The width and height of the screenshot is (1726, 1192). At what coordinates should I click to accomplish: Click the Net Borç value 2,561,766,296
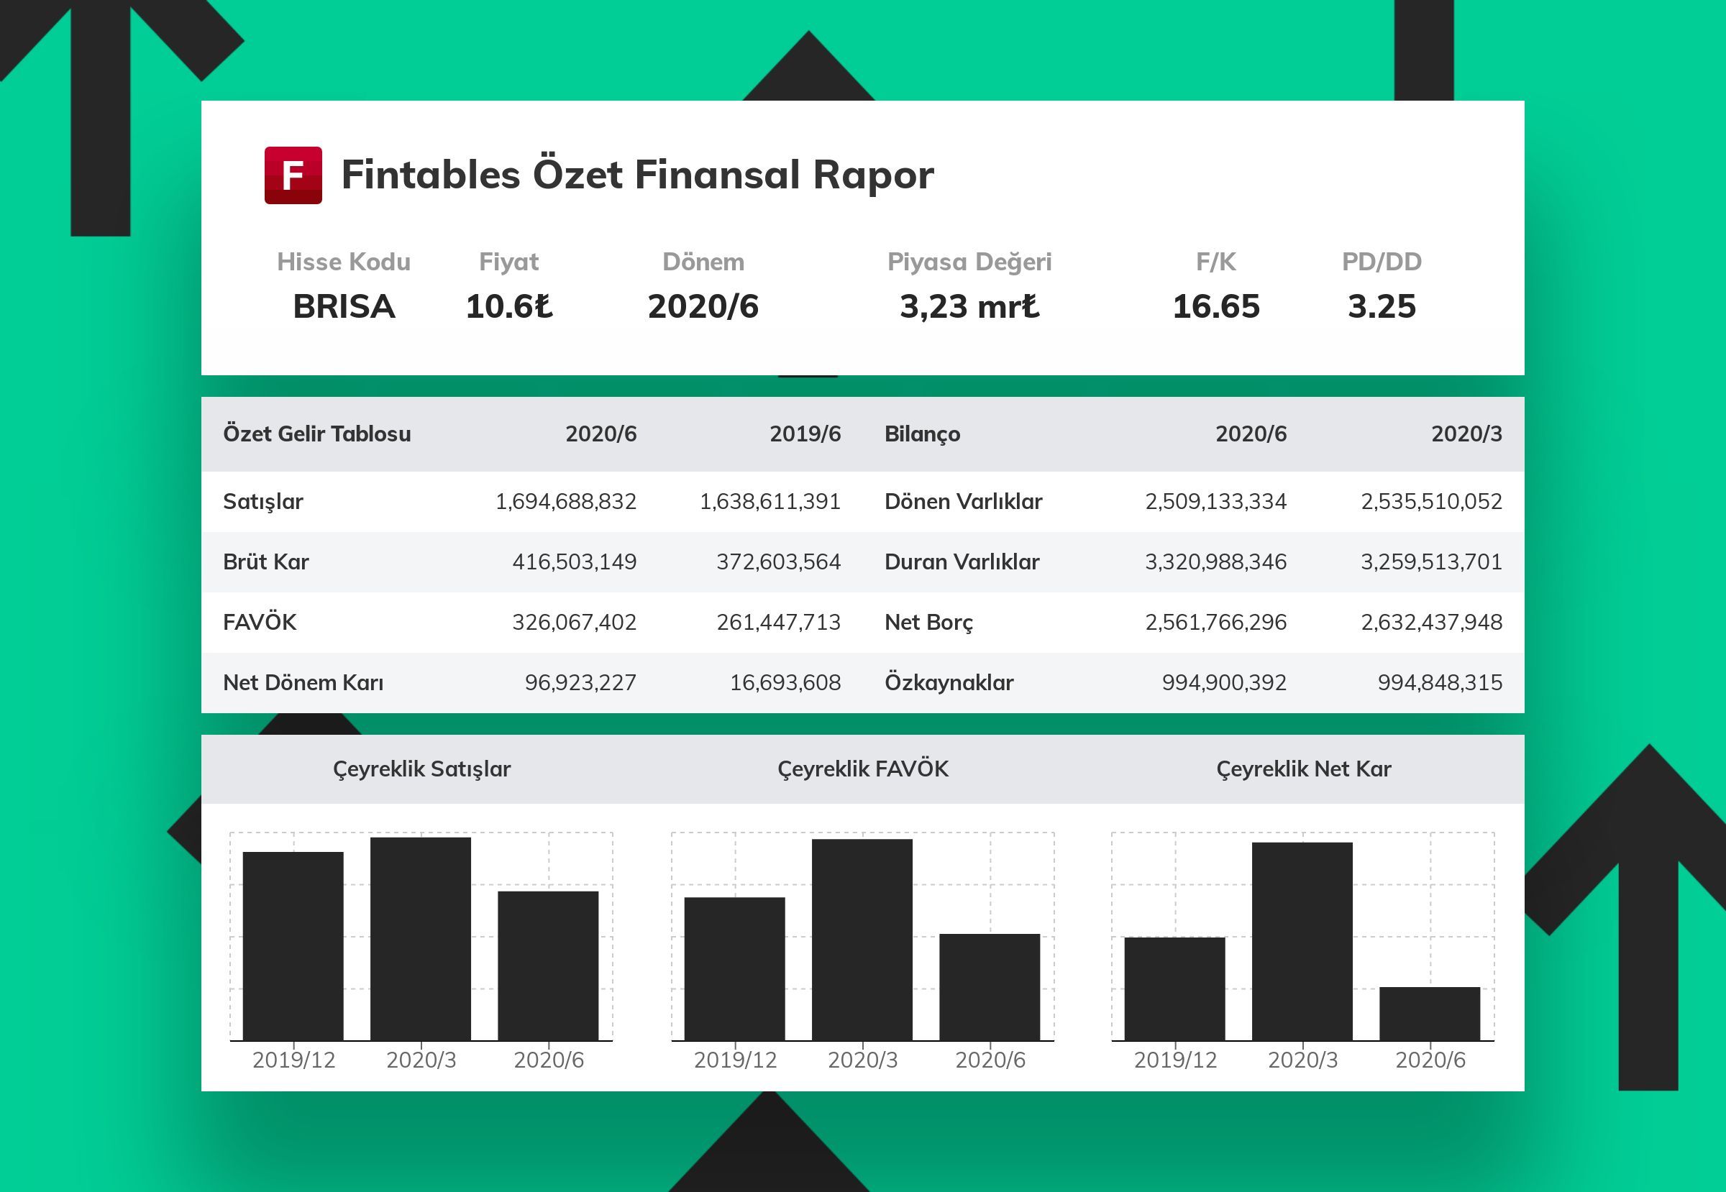click(1215, 622)
